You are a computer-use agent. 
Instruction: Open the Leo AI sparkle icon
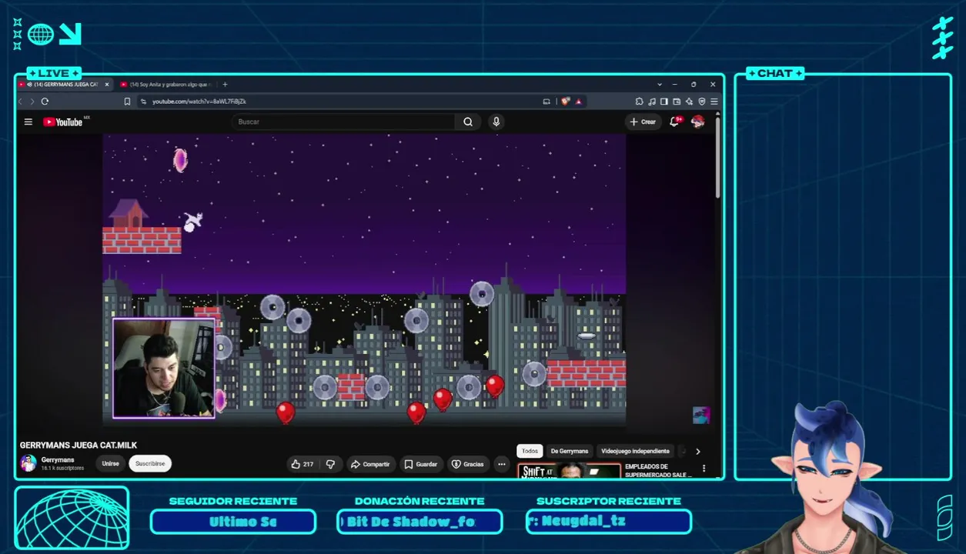coord(689,102)
